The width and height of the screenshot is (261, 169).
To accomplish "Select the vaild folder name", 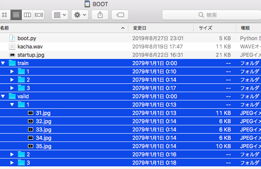I will point(23,96).
